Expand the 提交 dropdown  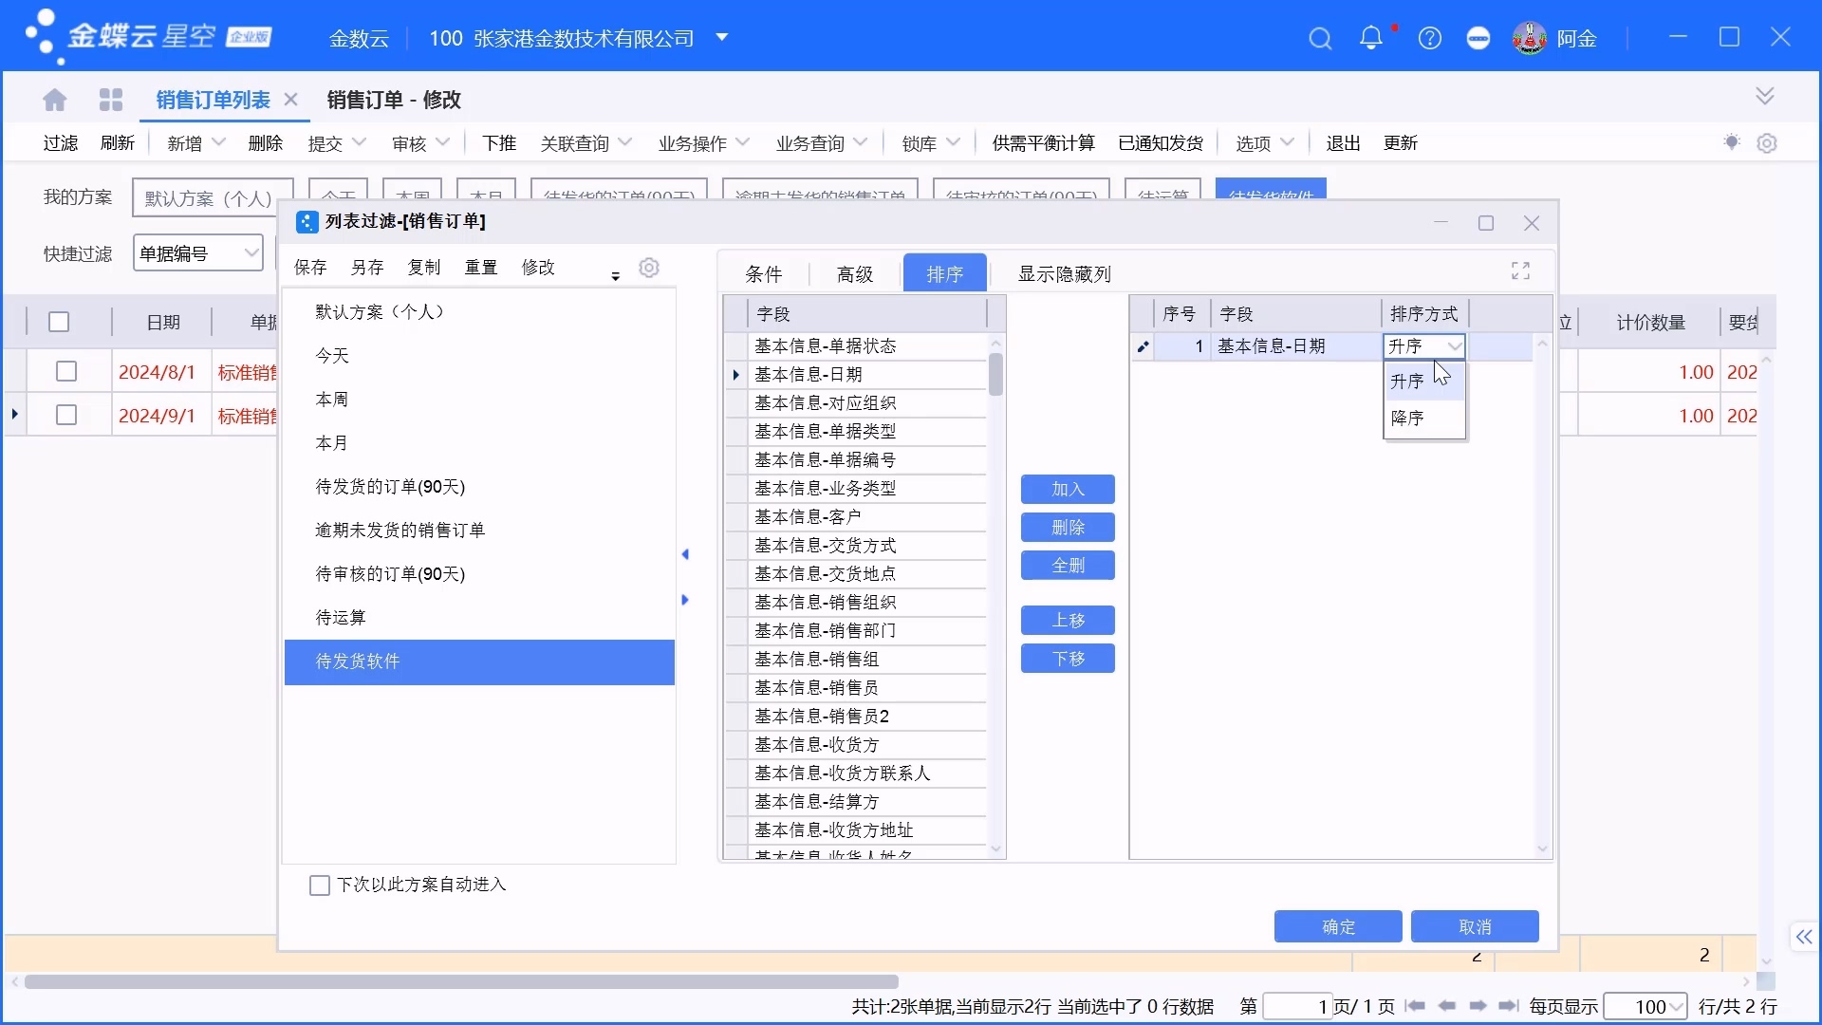tap(360, 142)
